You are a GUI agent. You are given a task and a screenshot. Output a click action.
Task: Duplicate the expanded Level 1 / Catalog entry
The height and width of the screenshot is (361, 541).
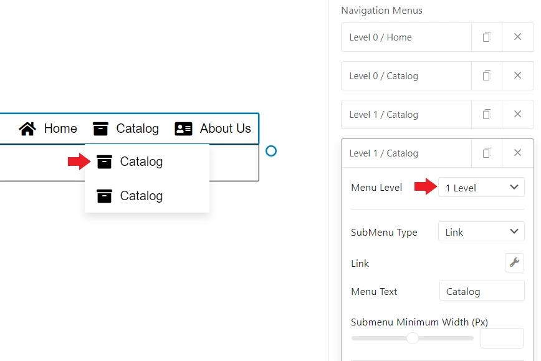click(x=487, y=153)
